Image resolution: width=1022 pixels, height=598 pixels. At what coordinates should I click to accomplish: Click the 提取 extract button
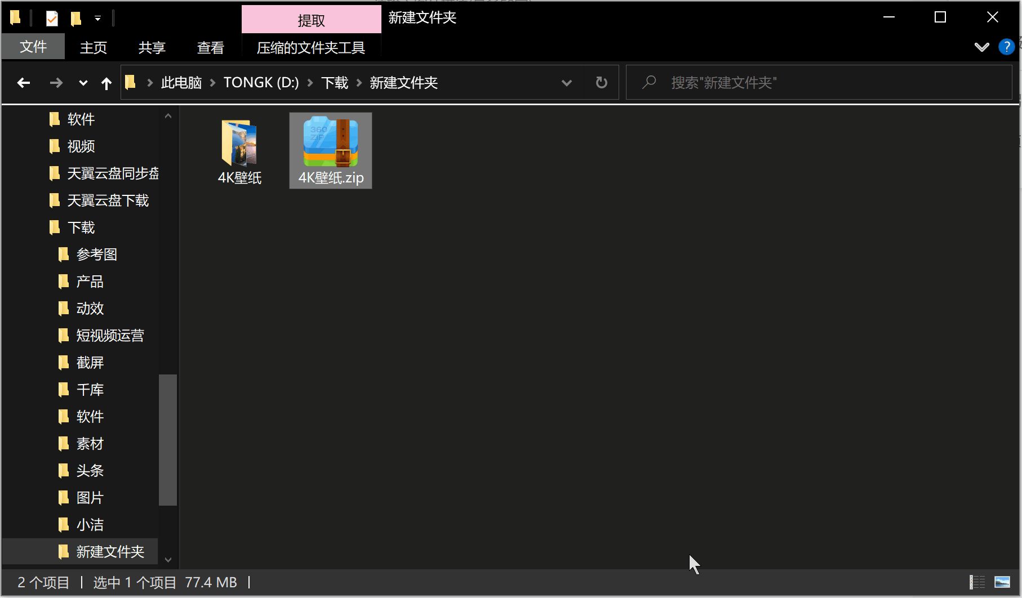pos(310,19)
